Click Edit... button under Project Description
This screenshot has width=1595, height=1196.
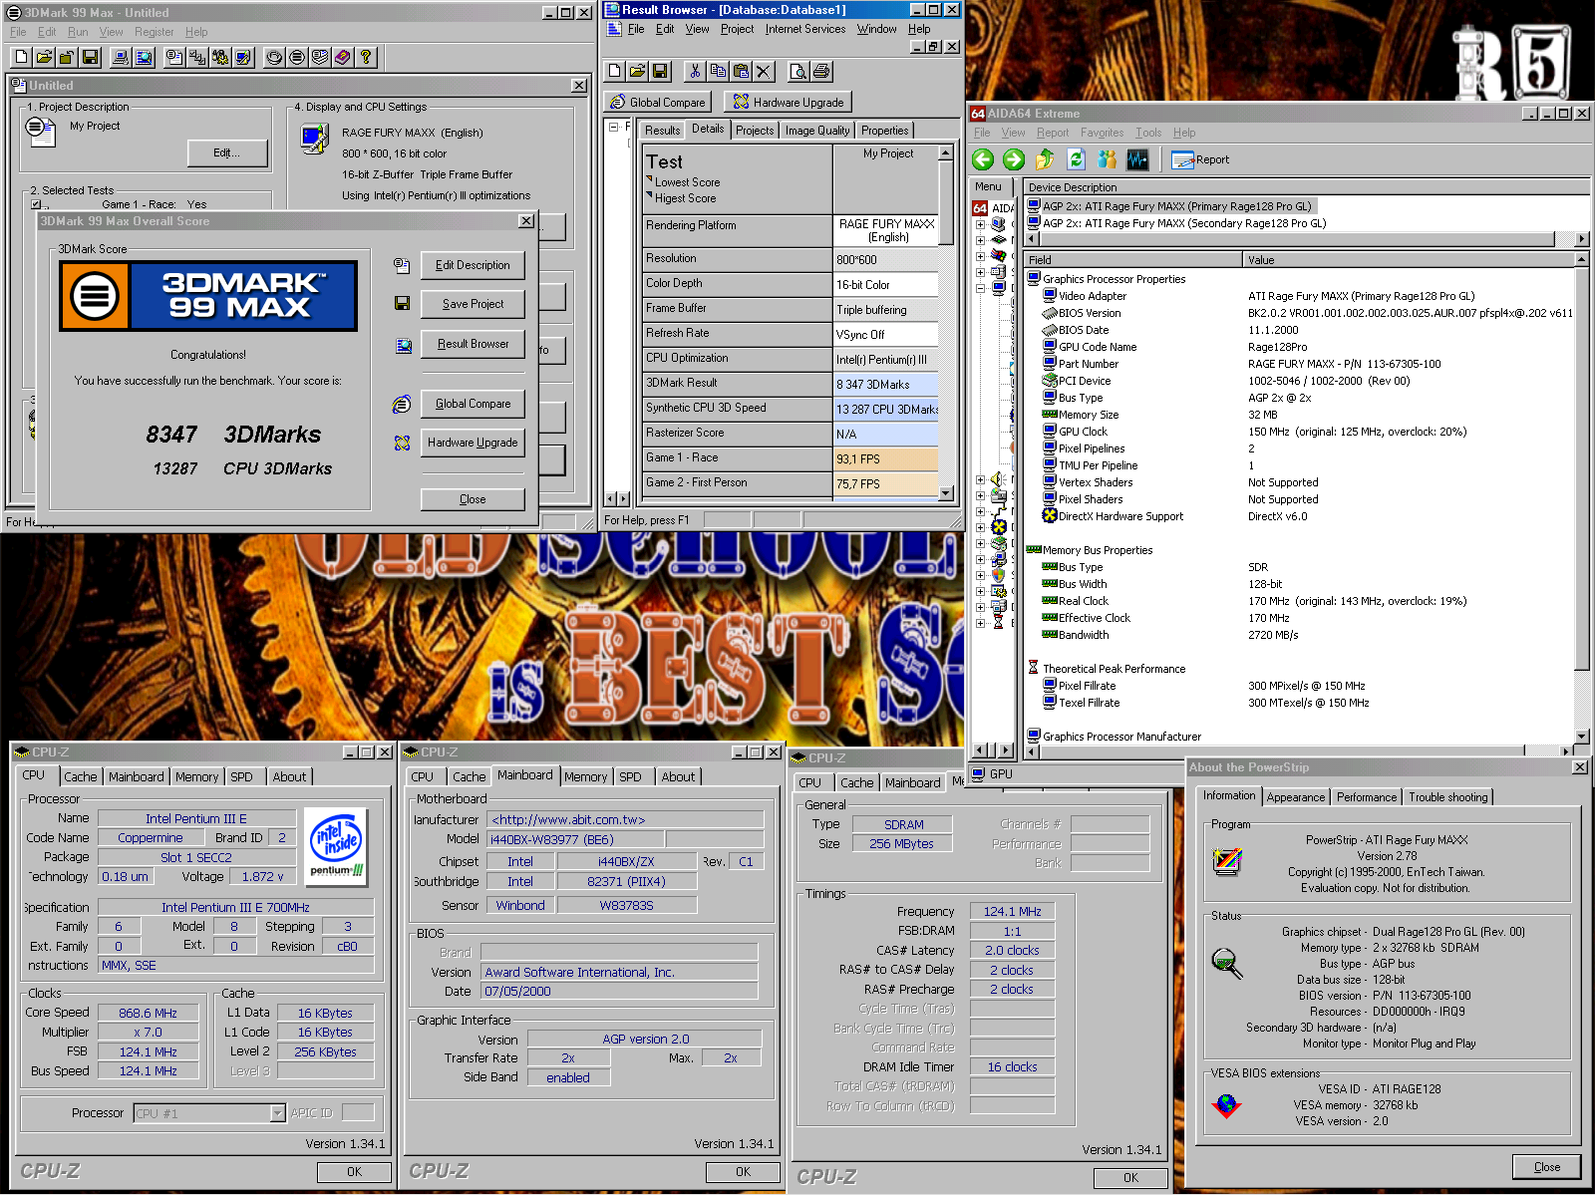coord(227,152)
